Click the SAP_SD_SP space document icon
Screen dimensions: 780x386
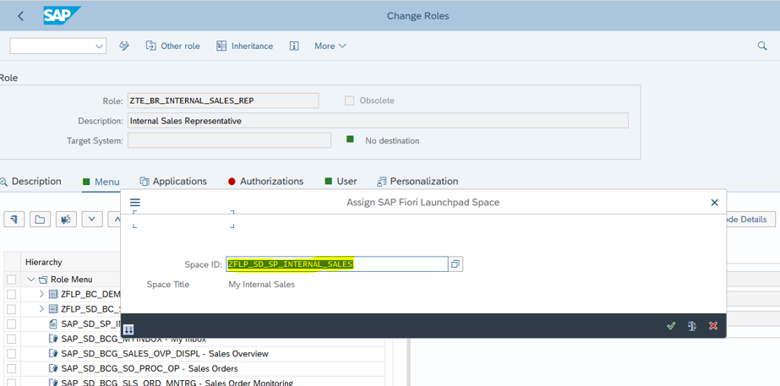tap(54, 324)
